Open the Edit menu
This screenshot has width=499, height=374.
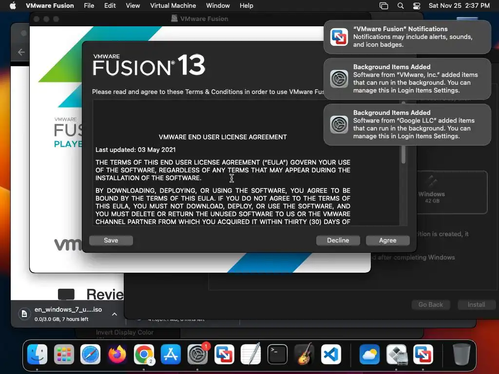[110, 5]
